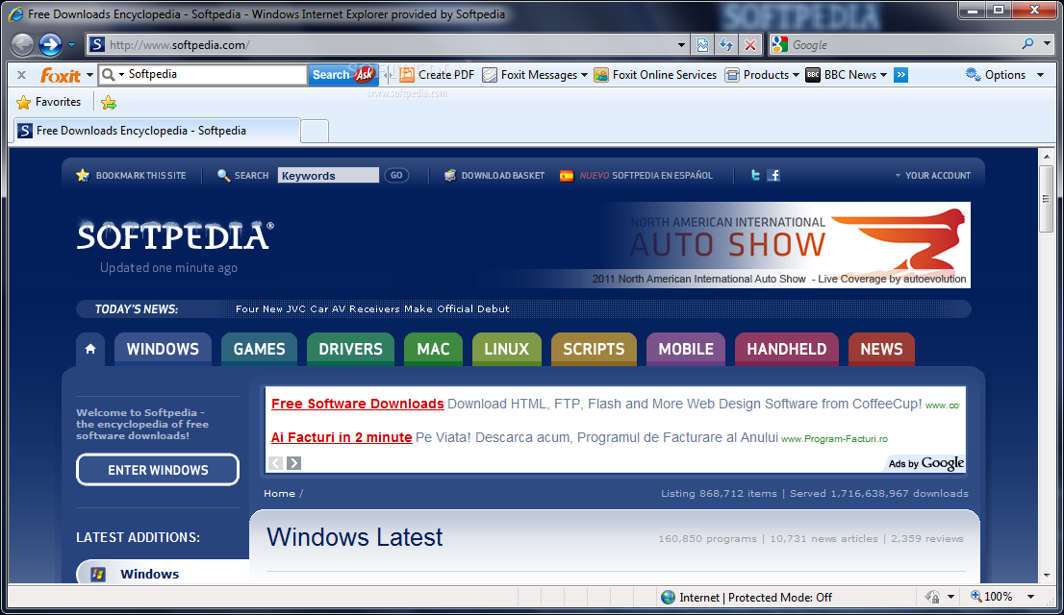Switch to the MOBILE tab
The image size is (1064, 615).
click(686, 349)
